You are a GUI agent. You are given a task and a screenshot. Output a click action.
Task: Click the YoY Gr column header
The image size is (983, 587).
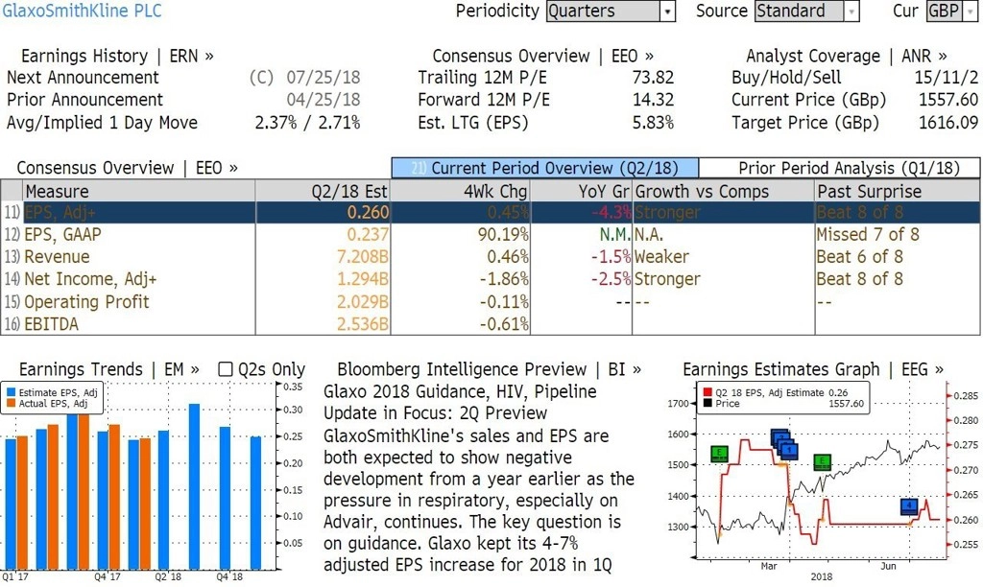[582, 191]
